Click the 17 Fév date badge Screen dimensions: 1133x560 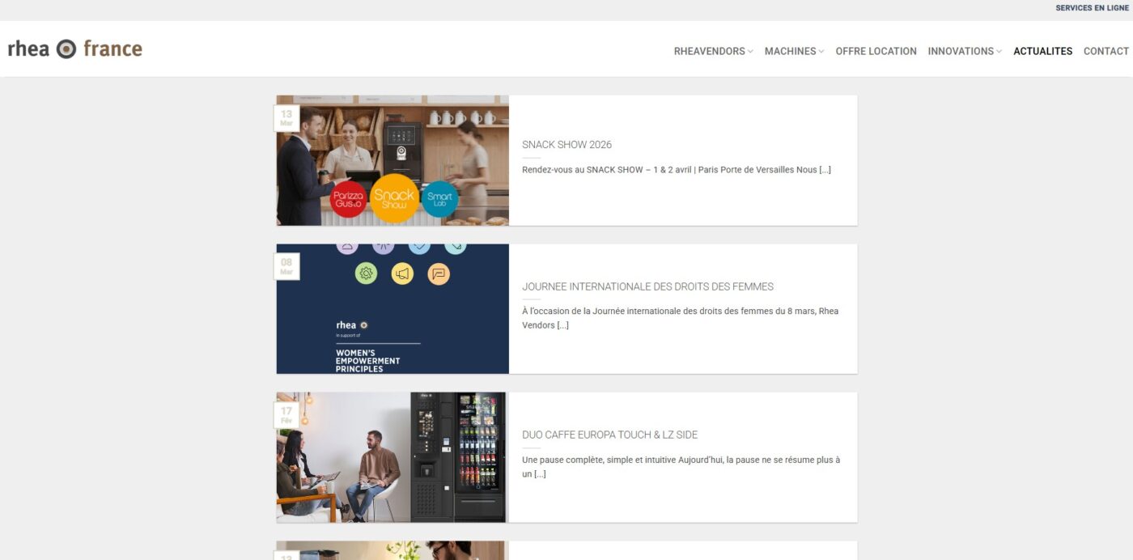[x=286, y=415]
